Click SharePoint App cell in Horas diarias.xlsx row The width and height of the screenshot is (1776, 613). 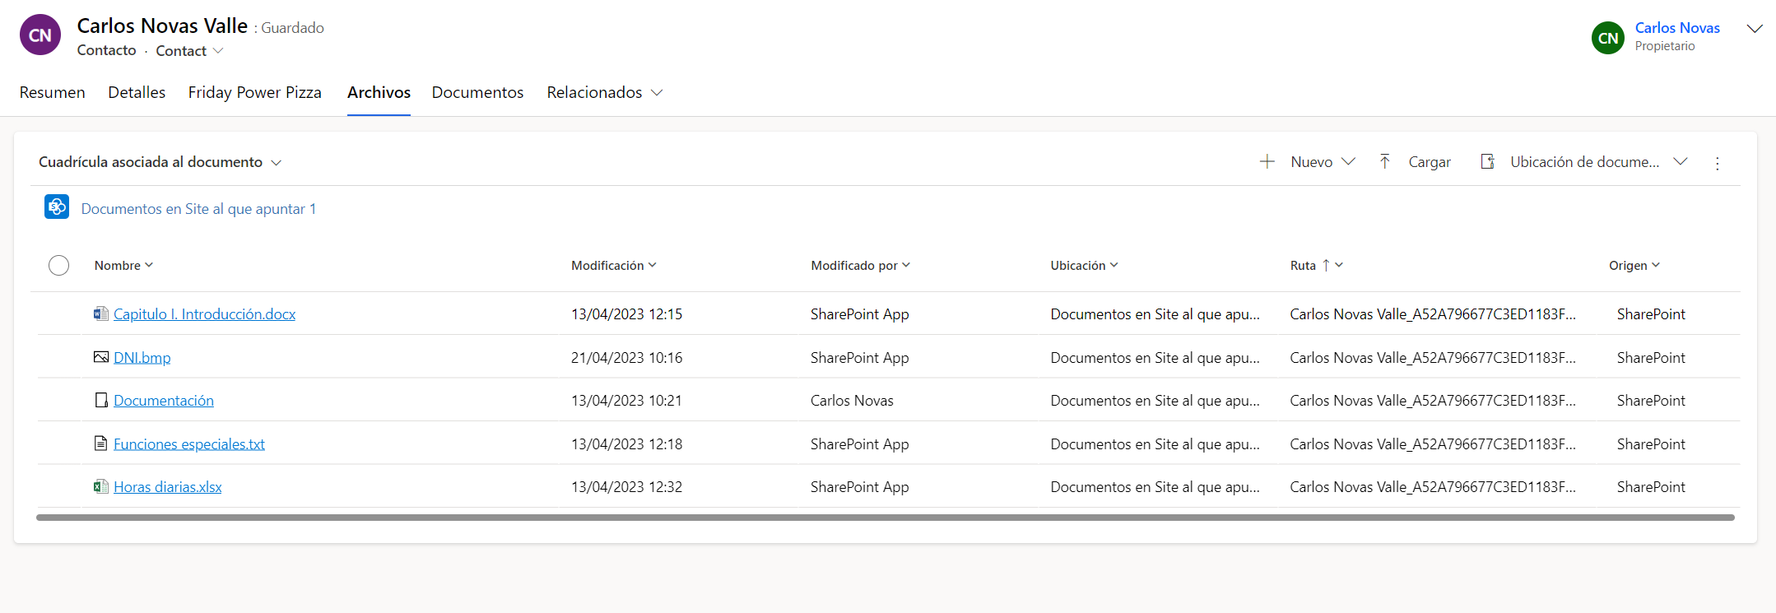[x=860, y=486]
